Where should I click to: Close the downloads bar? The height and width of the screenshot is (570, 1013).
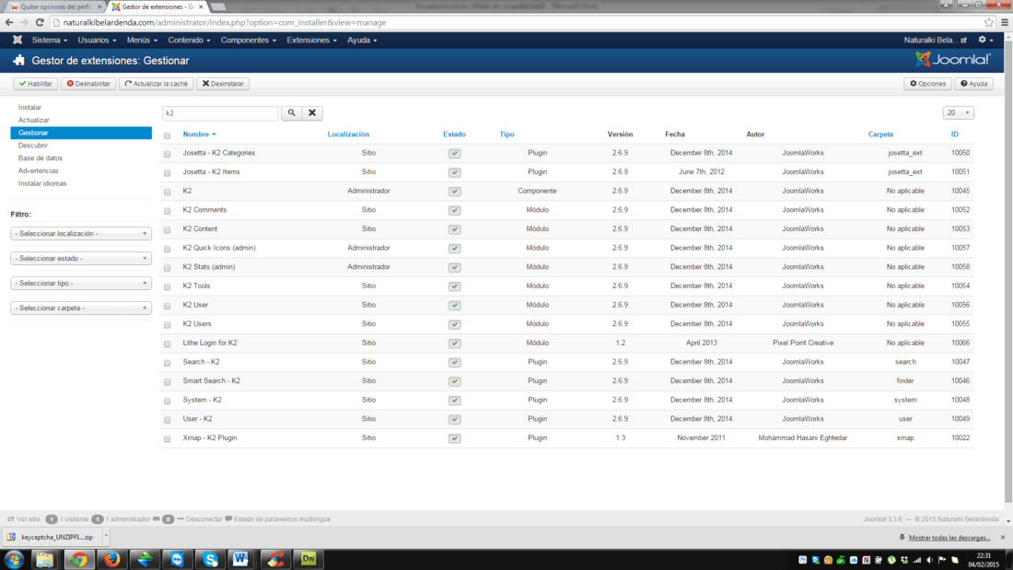click(1003, 537)
